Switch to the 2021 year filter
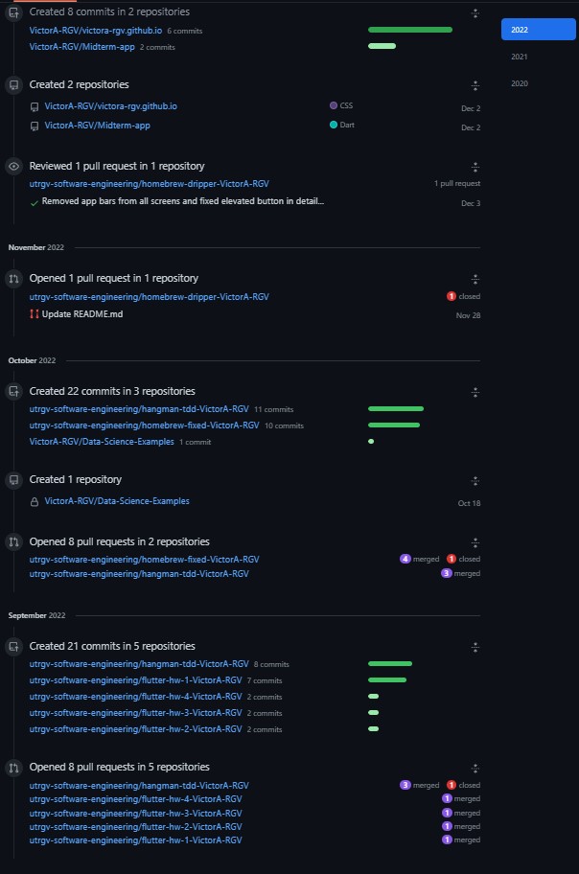Viewport: 579px width, 874px height. click(520, 57)
